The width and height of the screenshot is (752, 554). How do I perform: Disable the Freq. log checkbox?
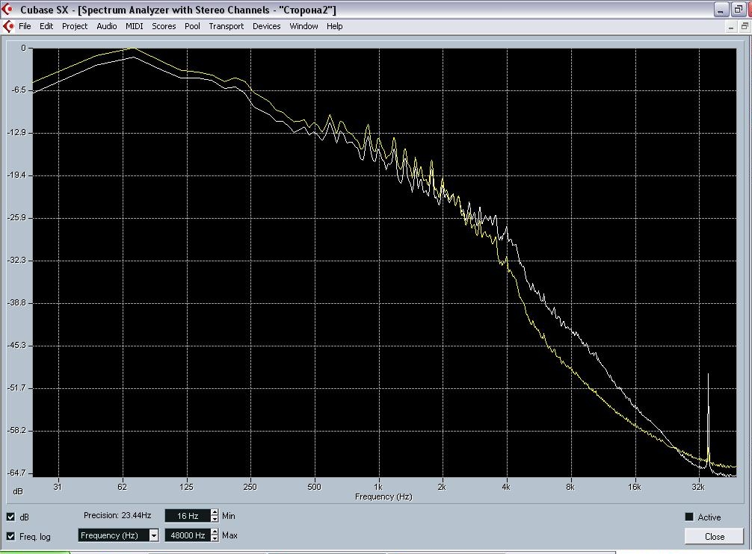[x=10, y=536]
